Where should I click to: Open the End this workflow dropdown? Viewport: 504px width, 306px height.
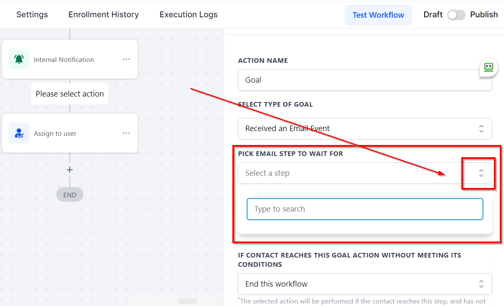pyautogui.click(x=365, y=284)
